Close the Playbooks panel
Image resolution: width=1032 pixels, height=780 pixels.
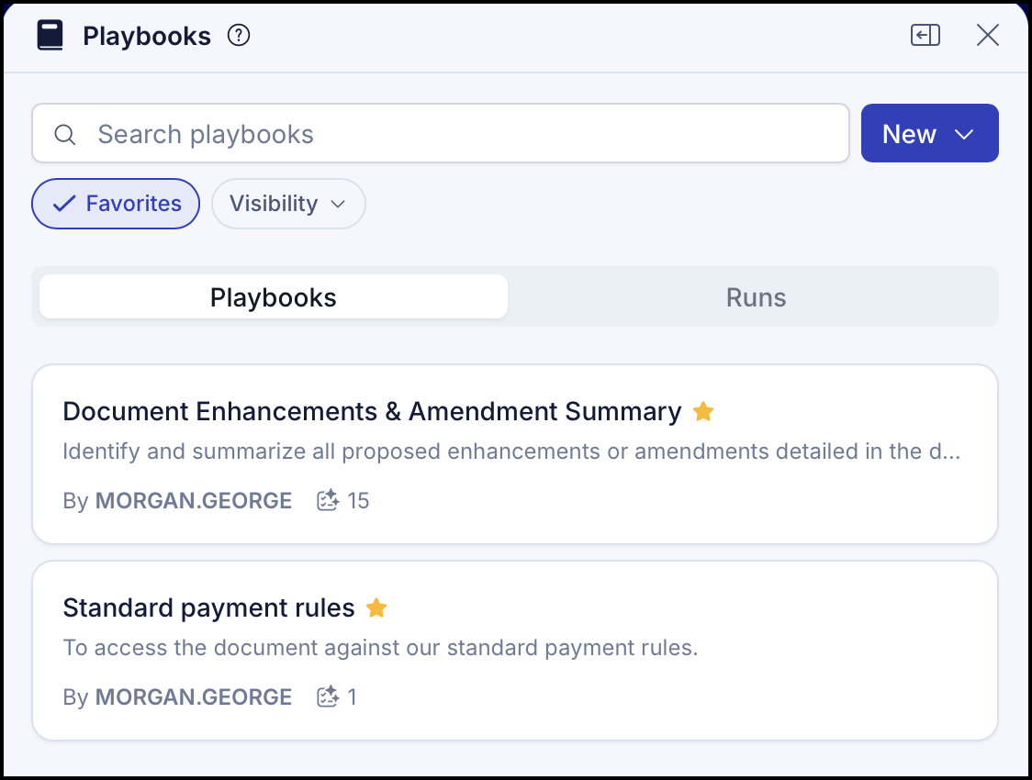click(987, 36)
